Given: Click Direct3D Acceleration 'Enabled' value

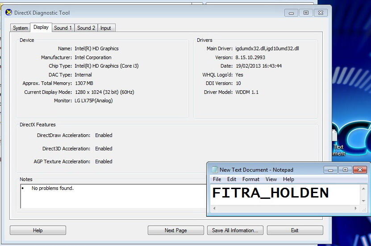Looking at the screenshot, I should coord(104,149).
